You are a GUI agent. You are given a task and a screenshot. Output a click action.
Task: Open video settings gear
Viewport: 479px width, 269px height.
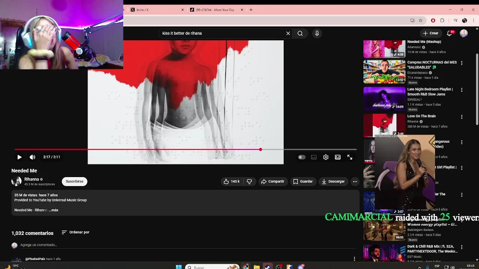[x=326, y=157]
